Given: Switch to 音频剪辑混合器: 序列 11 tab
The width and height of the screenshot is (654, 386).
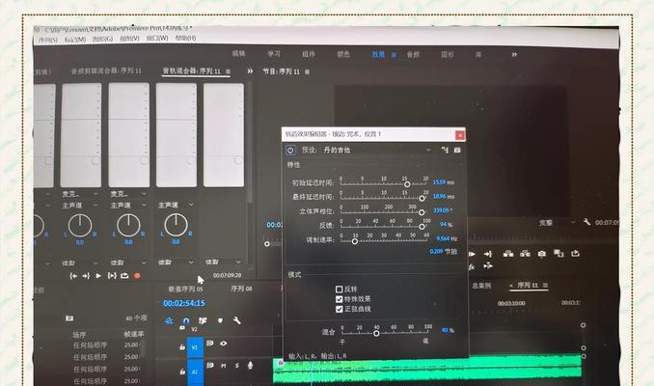Looking at the screenshot, I should point(106,71).
